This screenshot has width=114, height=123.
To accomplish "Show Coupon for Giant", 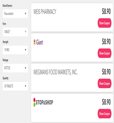I will click(x=105, y=53).
